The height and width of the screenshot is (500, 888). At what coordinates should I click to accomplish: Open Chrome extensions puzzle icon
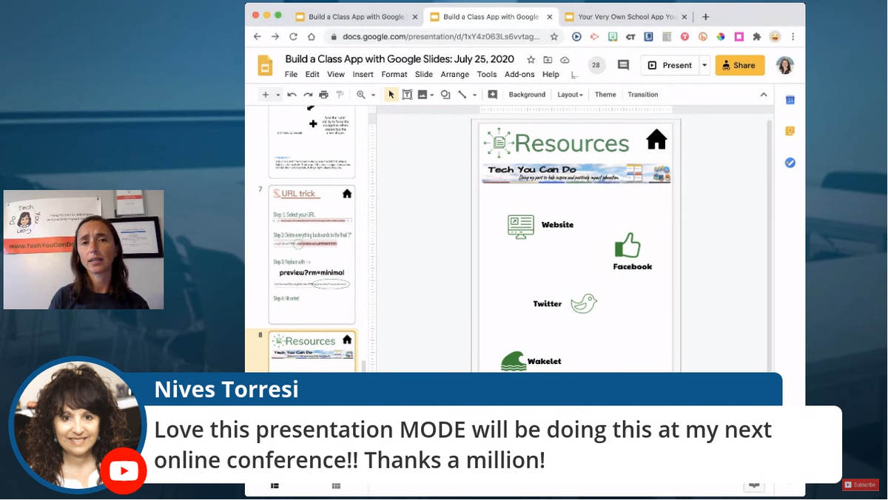tap(756, 36)
